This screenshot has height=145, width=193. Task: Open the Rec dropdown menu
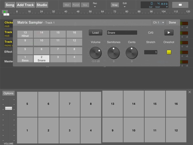point(95,5)
